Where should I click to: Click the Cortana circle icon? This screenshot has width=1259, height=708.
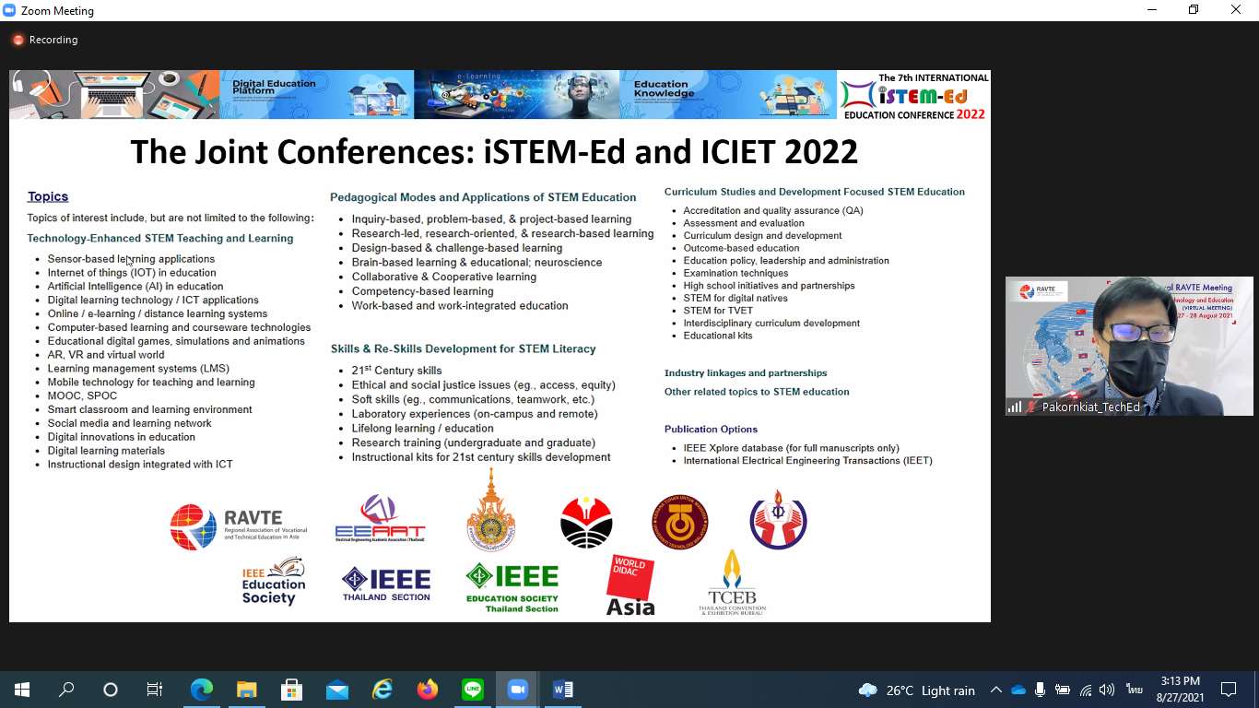(111, 690)
